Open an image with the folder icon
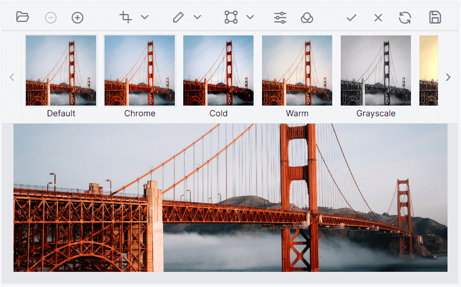 [x=22, y=17]
